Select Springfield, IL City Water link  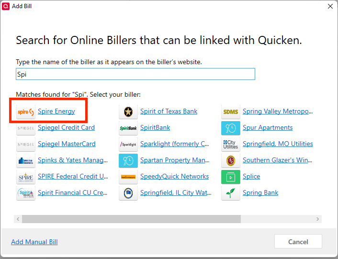tap(176, 192)
